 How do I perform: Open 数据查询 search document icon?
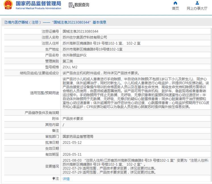(71, 5)
